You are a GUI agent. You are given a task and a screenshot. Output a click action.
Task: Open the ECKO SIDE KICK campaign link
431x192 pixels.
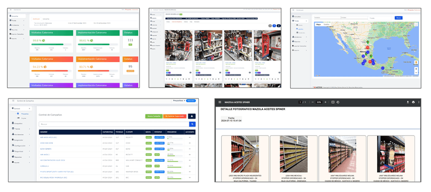(46, 143)
